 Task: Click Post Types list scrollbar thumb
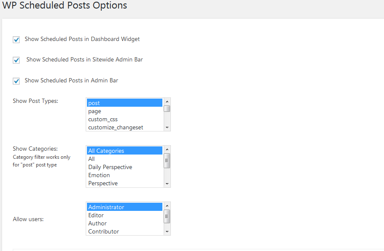point(167,108)
